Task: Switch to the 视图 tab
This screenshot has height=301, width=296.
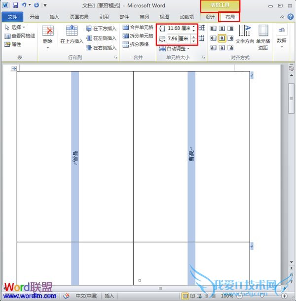Action: [x=164, y=17]
